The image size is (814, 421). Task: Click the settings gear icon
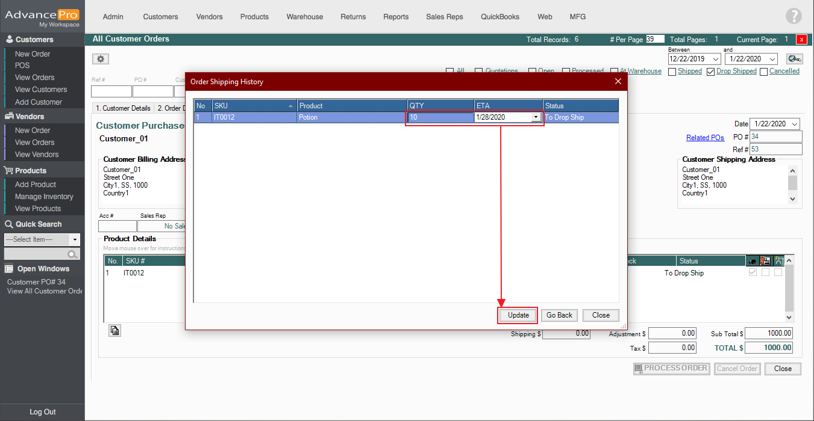tap(101, 59)
